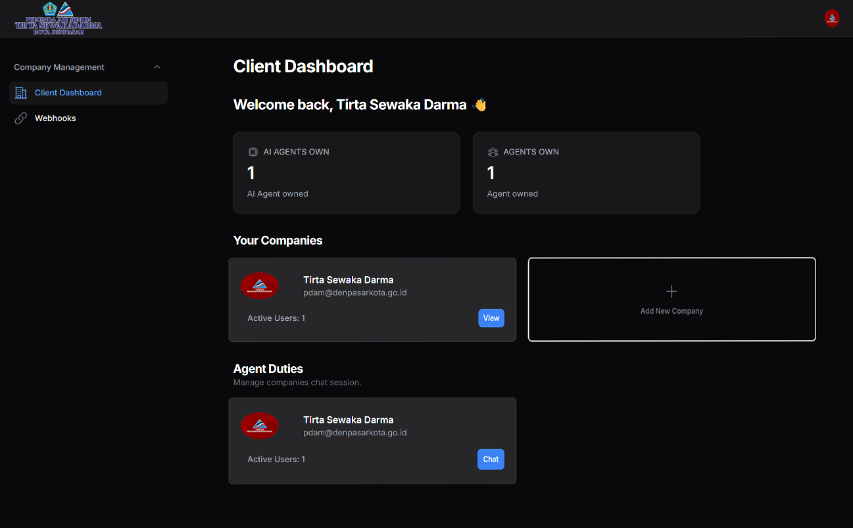Start a Chat under Agent Duties
Image resolution: width=853 pixels, height=528 pixels.
coord(491,459)
